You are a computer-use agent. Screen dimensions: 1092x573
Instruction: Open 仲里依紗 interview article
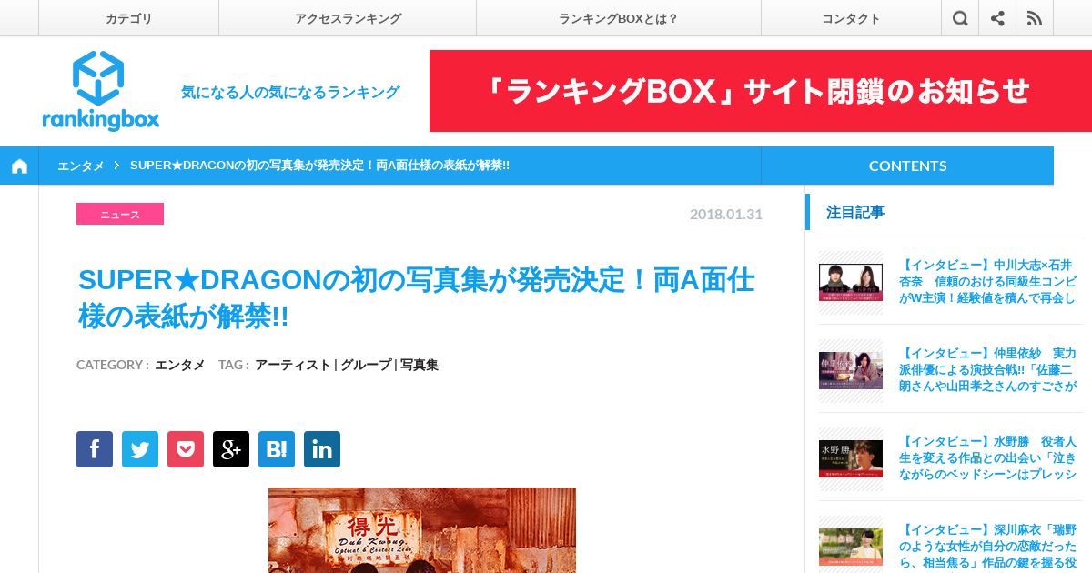(988, 369)
